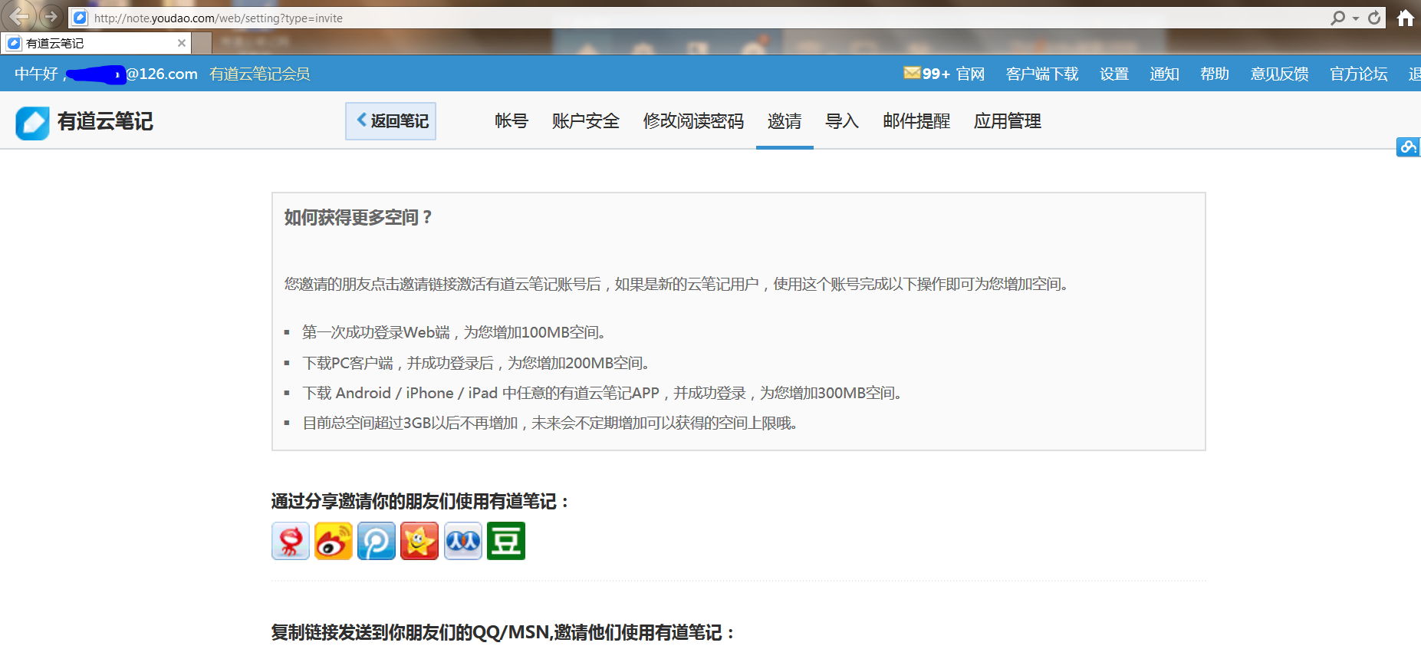Viewport: 1421px width, 646px height.
Task: Select the 邀请 tab
Action: pos(785,121)
